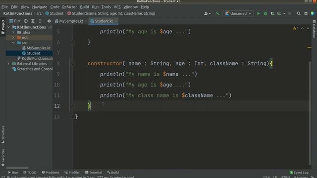Open the Navigate menu

(x=40, y=7)
